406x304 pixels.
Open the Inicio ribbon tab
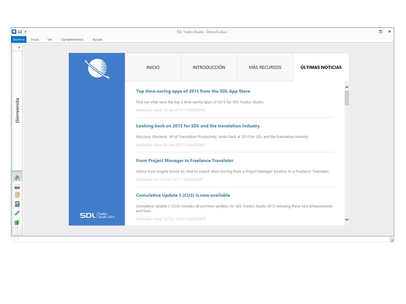pyautogui.click(x=35, y=39)
